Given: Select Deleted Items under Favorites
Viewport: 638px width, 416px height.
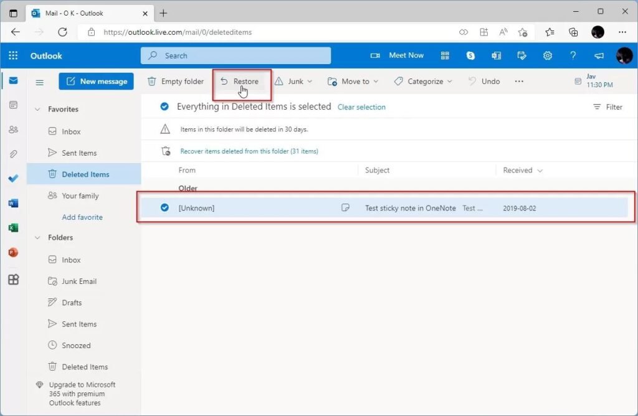Looking at the screenshot, I should (84, 174).
